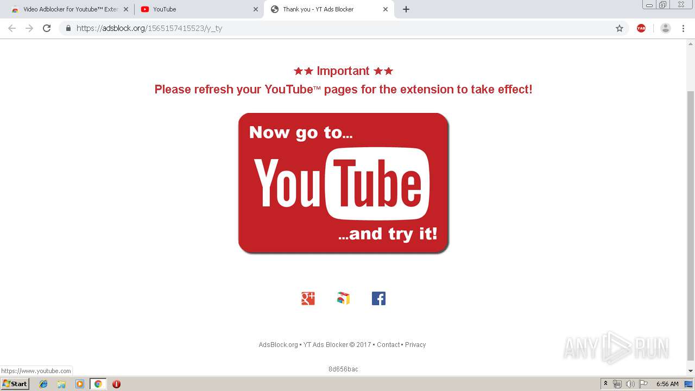Go back to the previous page
This screenshot has height=391, width=695.
pyautogui.click(x=12, y=28)
